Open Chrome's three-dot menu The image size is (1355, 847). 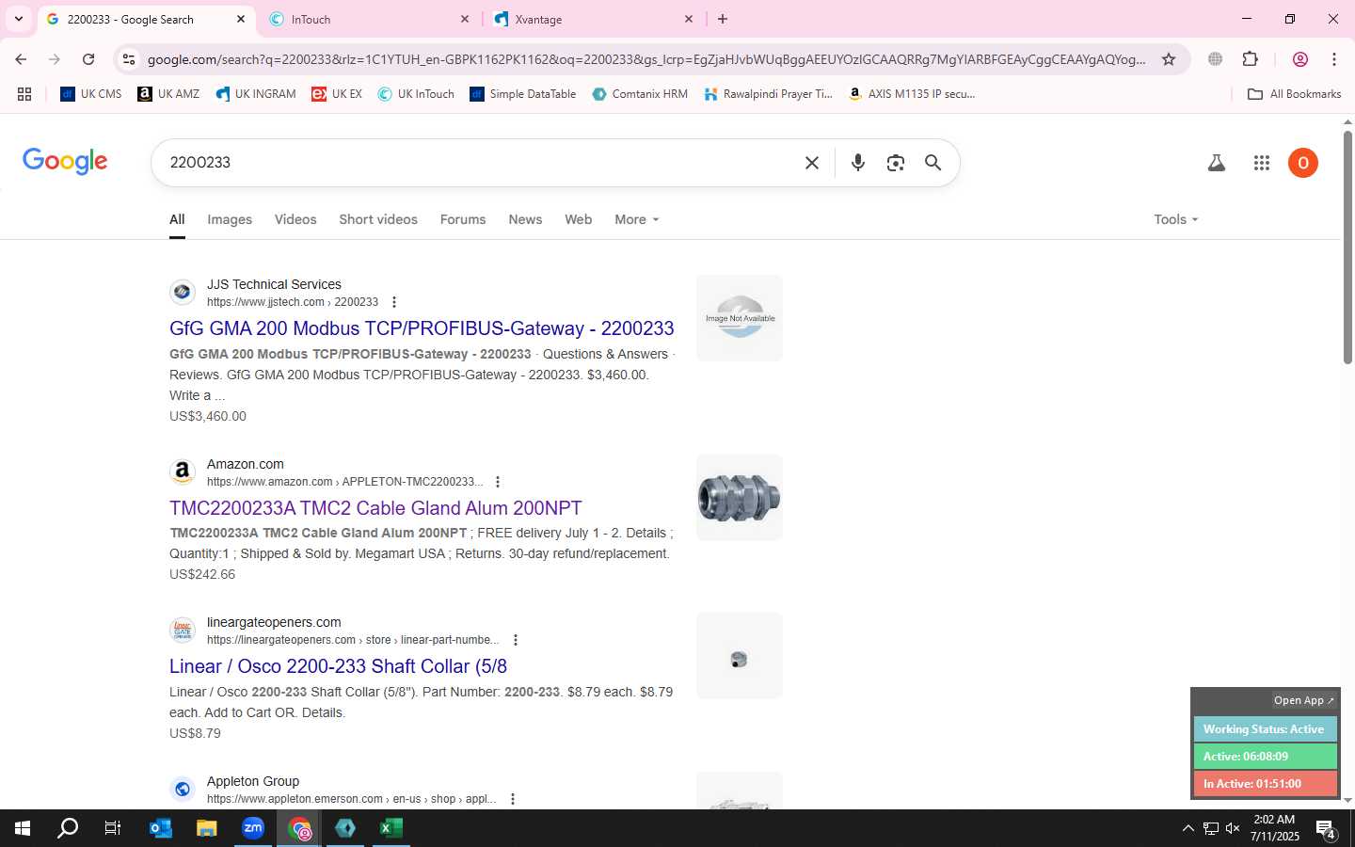[x=1334, y=59]
